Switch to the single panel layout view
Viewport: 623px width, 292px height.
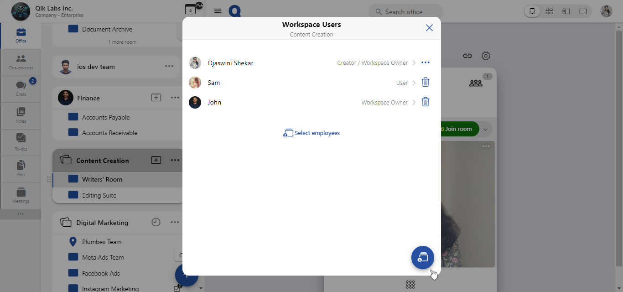click(x=583, y=11)
